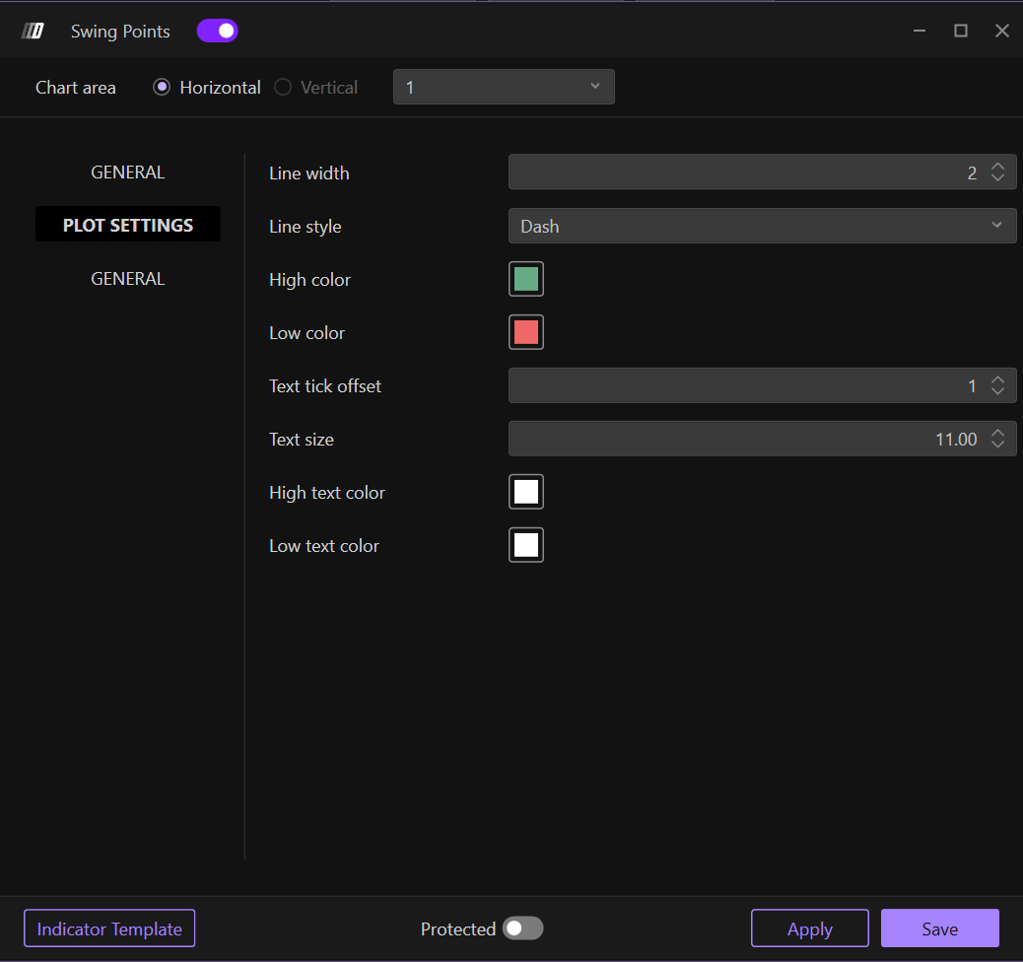Increase Text size with the up arrow
The image size is (1023, 962).
tap(997, 433)
